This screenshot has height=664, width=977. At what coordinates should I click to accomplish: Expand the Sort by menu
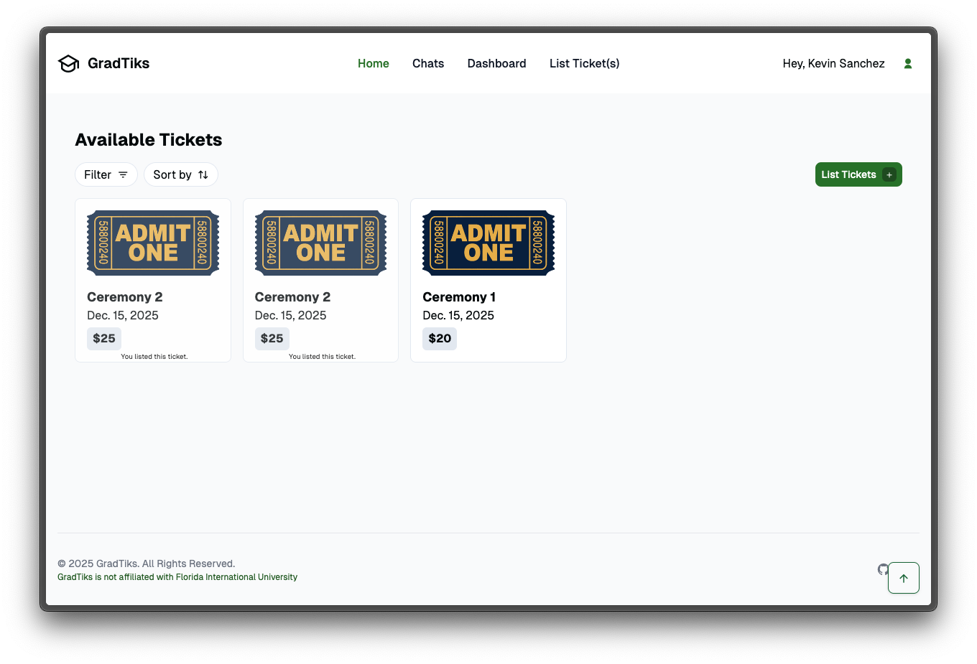pyautogui.click(x=180, y=175)
